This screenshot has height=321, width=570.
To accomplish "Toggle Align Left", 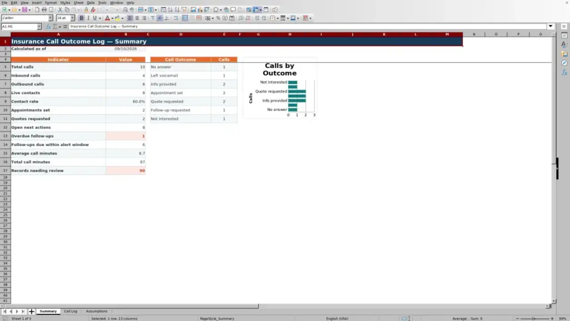I will tap(130, 18).
